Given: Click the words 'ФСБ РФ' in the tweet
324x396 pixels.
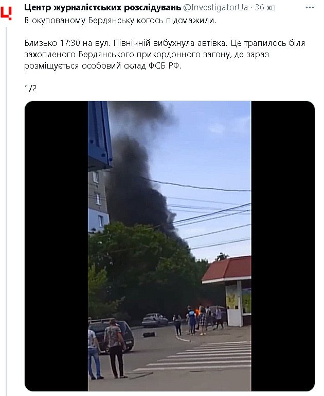Looking at the screenshot, I should [164, 66].
